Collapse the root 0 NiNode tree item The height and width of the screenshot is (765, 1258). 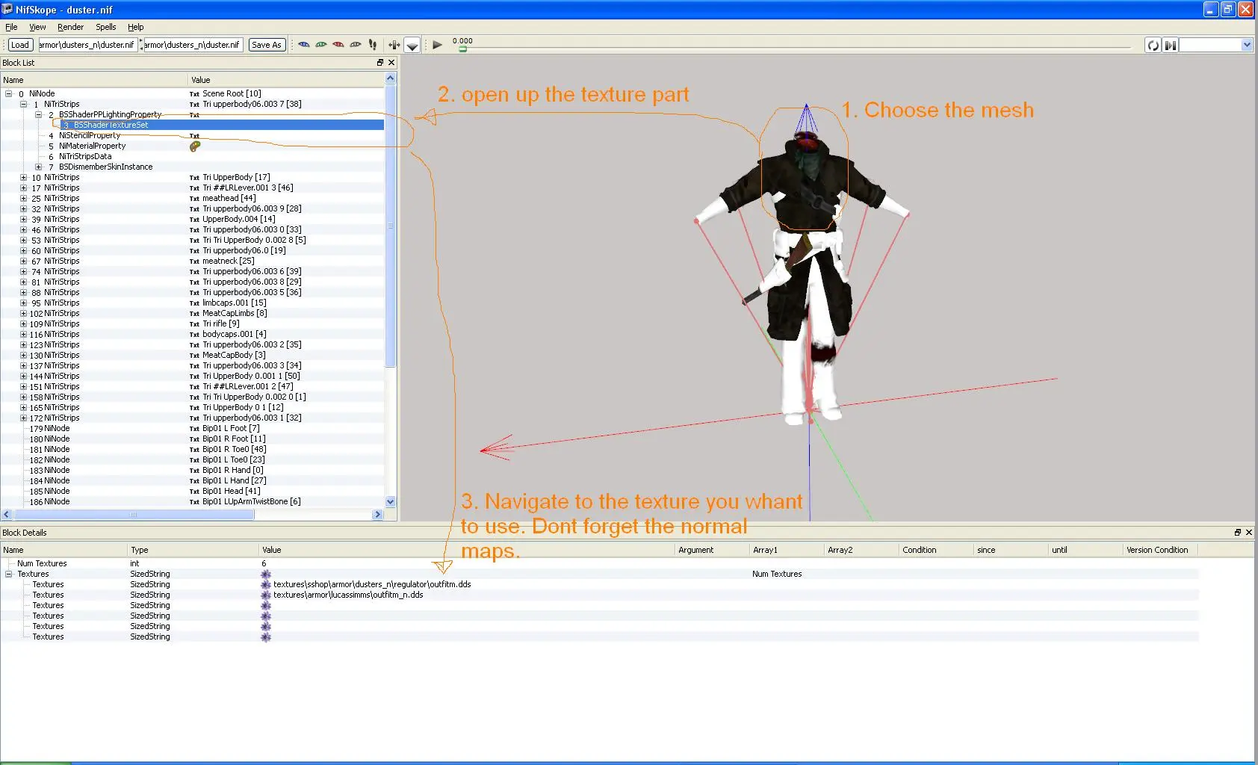click(9, 94)
